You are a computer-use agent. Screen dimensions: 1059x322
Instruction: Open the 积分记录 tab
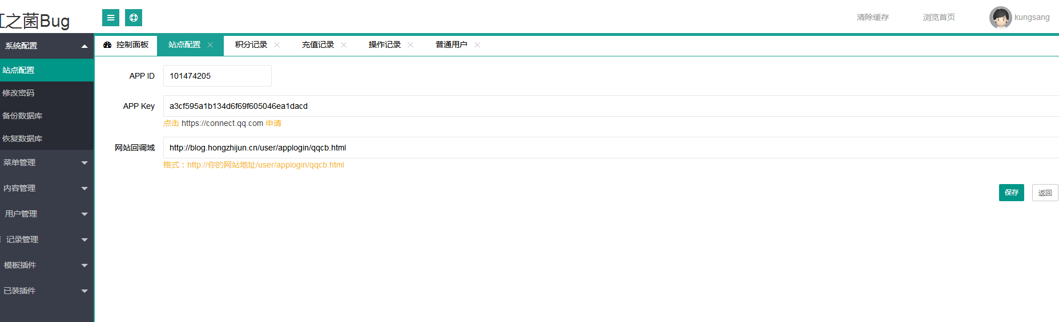point(251,45)
